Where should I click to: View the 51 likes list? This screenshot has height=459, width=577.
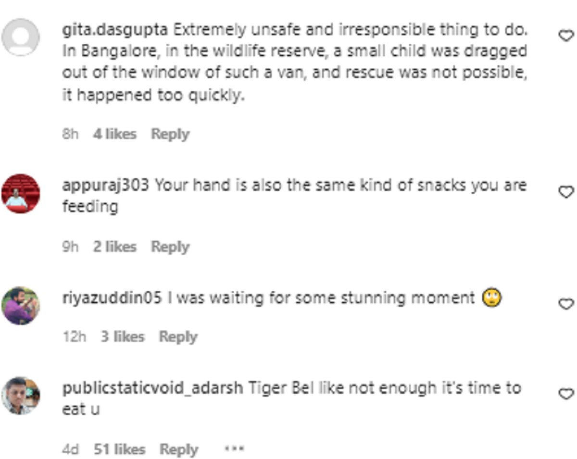tap(119, 450)
